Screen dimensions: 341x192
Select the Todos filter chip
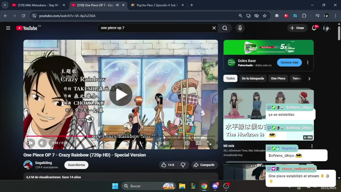(231, 78)
